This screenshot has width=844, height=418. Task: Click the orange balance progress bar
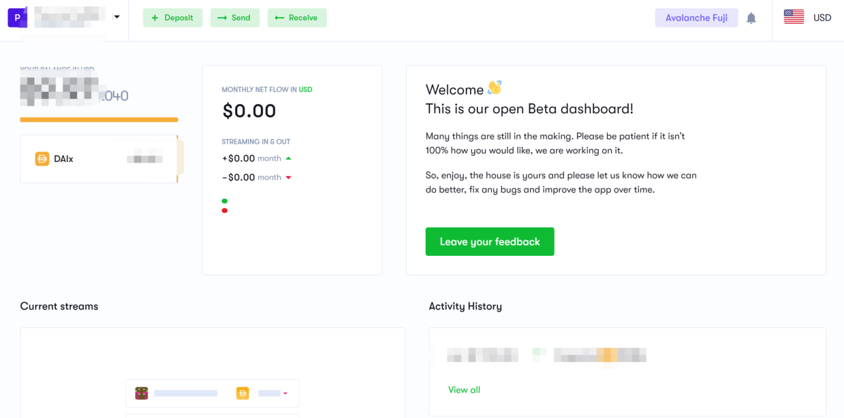(x=99, y=120)
